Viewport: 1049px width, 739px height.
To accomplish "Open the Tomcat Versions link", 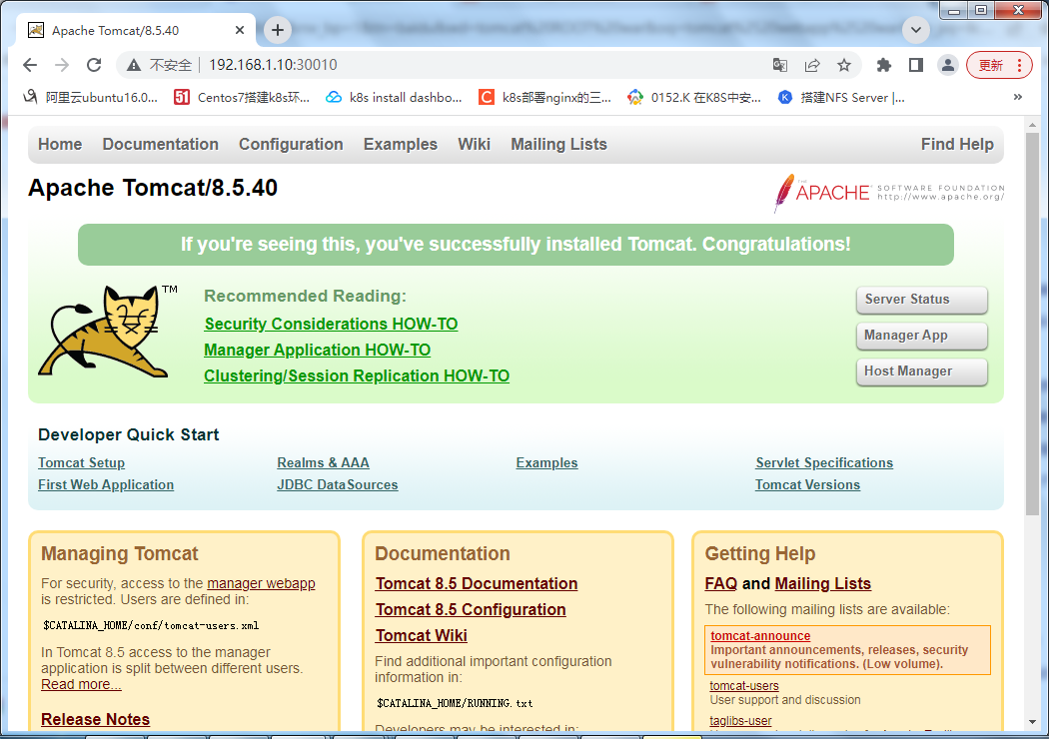I will click(807, 485).
